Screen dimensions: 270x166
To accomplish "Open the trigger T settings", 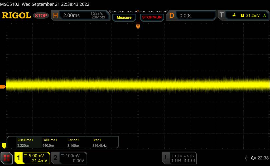I will 221,15.
